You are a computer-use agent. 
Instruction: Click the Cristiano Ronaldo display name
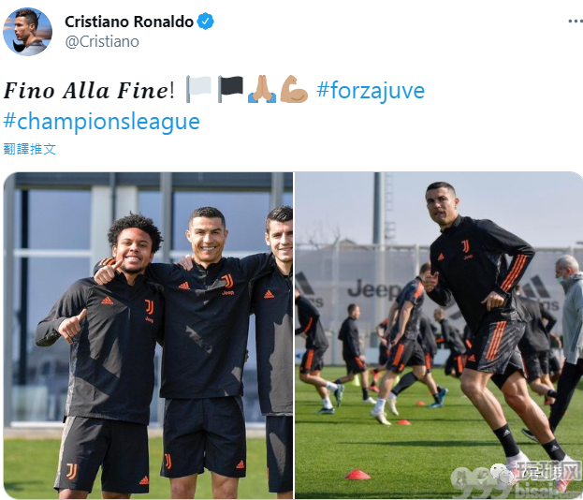[x=129, y=22]
